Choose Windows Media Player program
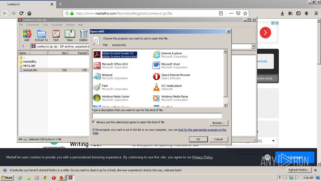This screenshot has height=181, width=321. [171, 98]
